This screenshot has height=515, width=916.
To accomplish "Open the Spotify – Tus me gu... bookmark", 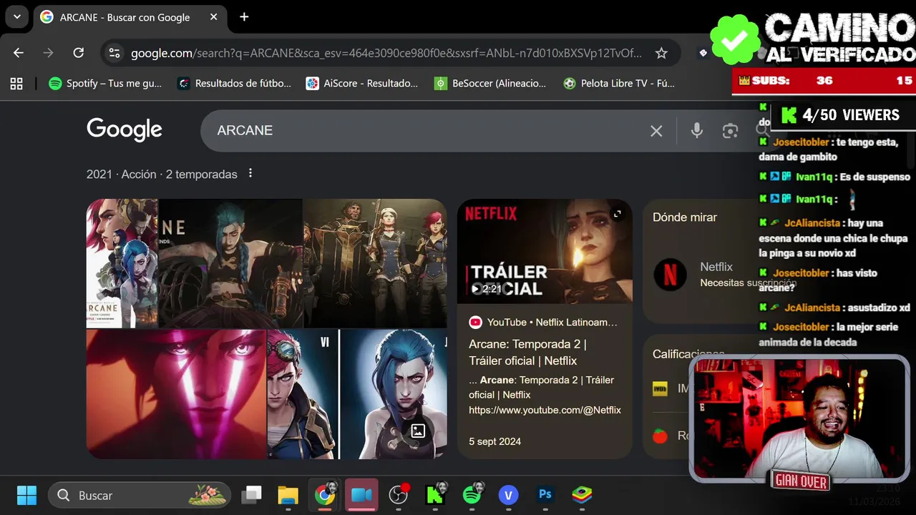I will tap(105, 84).
